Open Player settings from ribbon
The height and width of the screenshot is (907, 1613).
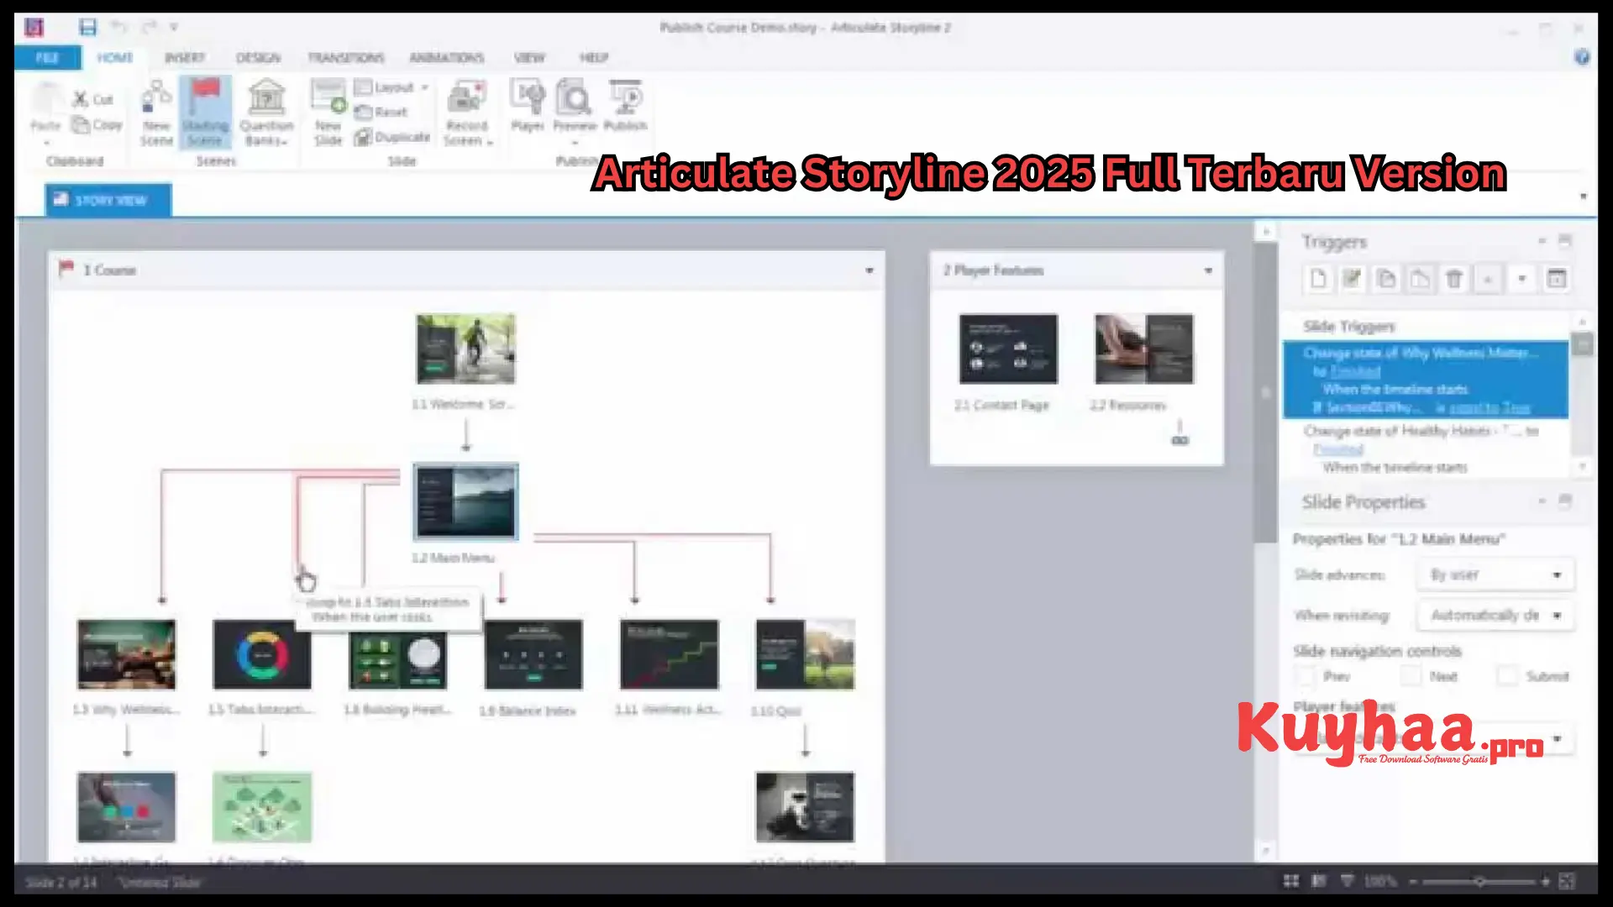528,107
